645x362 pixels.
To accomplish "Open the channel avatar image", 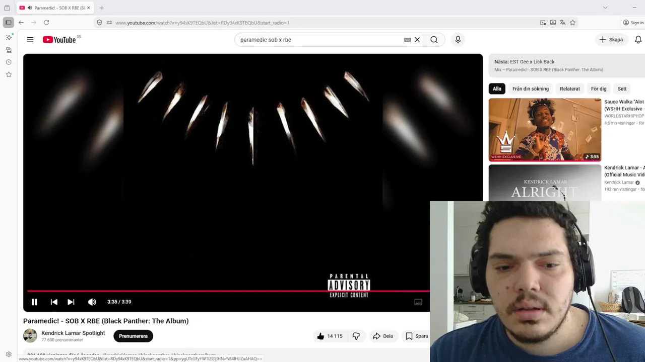I will tap(30, 336).
